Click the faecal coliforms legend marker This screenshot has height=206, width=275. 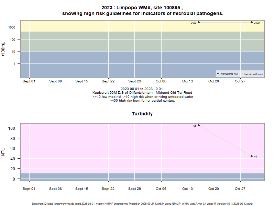242,74
